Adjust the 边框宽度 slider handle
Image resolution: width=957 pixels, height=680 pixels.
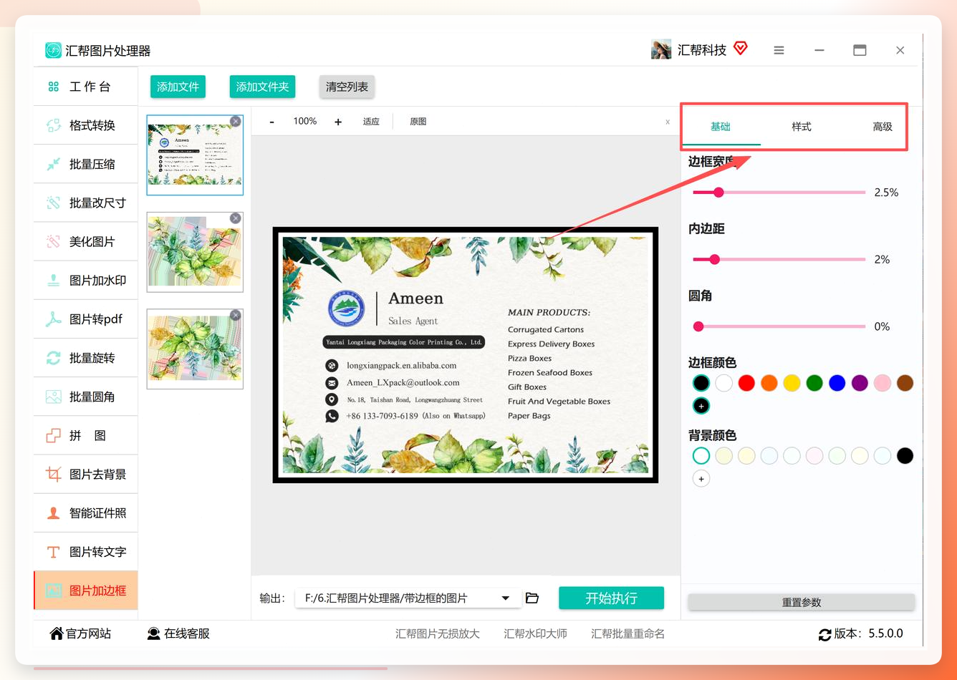pyautogui.click(x=718, y=192)
